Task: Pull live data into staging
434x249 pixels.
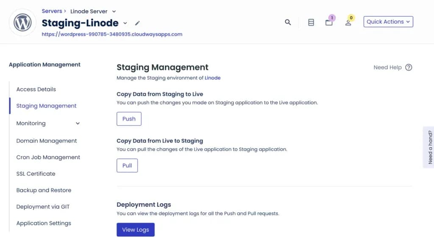Action: tap(127, 165)
